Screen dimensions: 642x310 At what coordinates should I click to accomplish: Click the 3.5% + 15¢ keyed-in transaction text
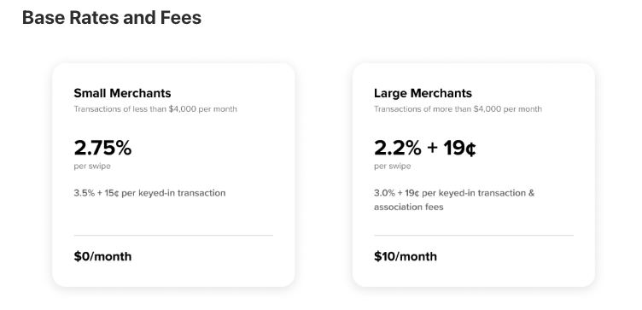coord(150,193)
